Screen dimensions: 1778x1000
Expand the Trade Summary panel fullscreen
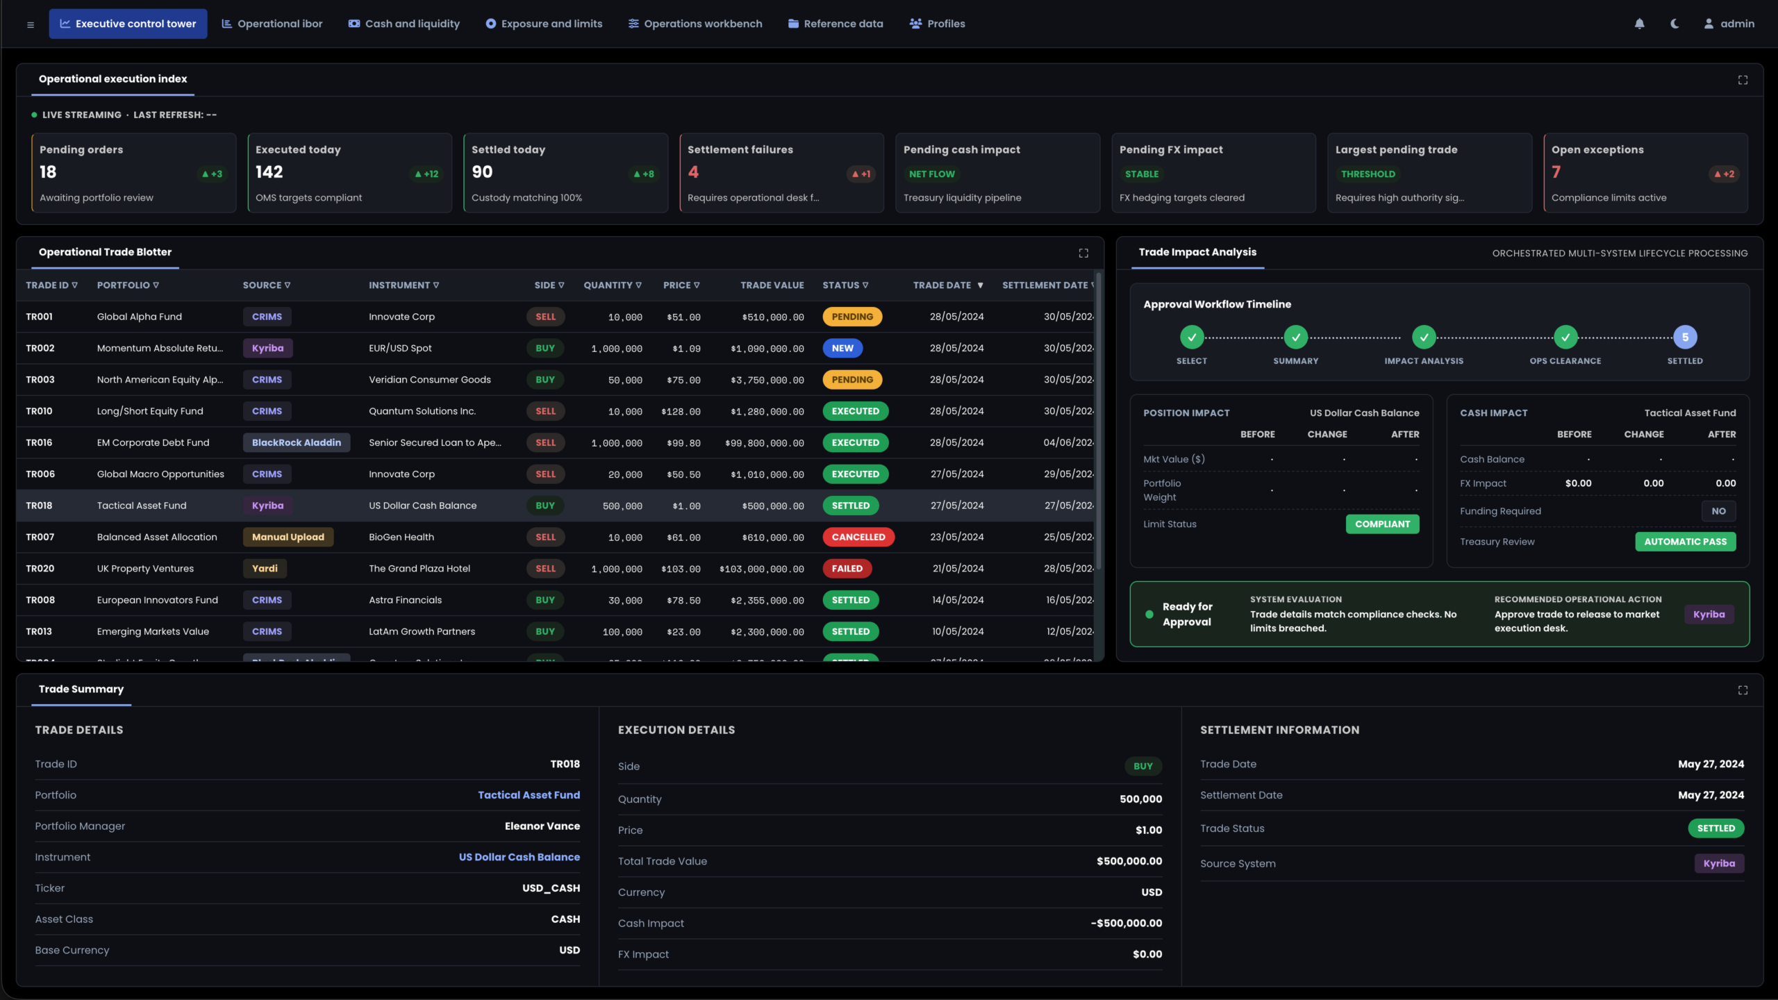(1743, 690)
